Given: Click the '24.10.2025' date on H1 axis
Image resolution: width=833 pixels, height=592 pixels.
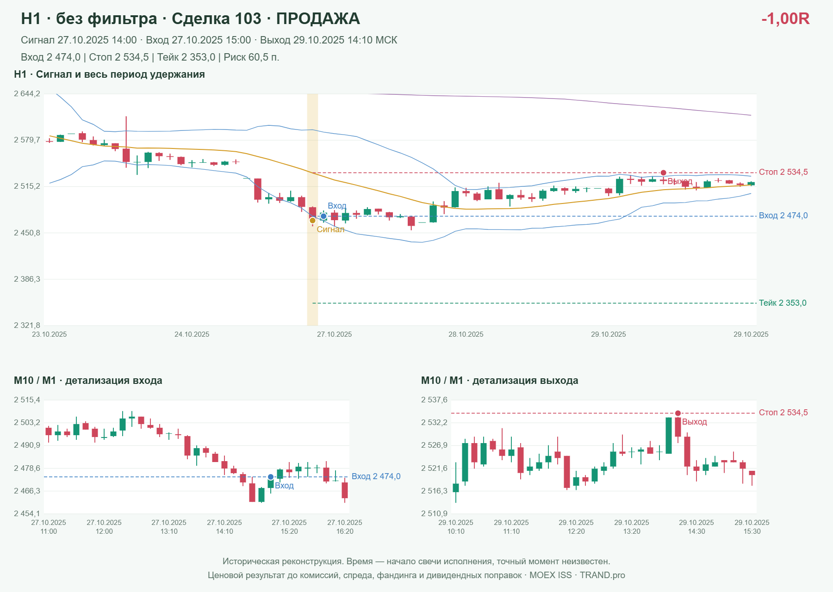Looking at the screenshot, I should (192, 334).
